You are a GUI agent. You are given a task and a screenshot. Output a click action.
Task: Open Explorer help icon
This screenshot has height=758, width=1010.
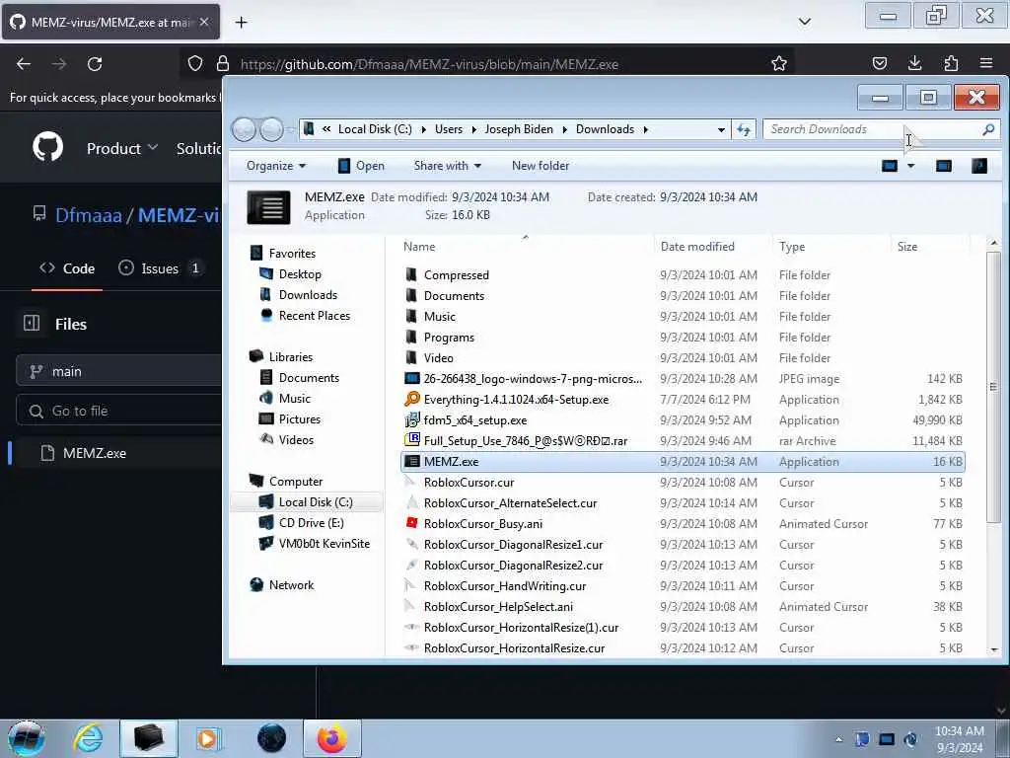point(979,166)
